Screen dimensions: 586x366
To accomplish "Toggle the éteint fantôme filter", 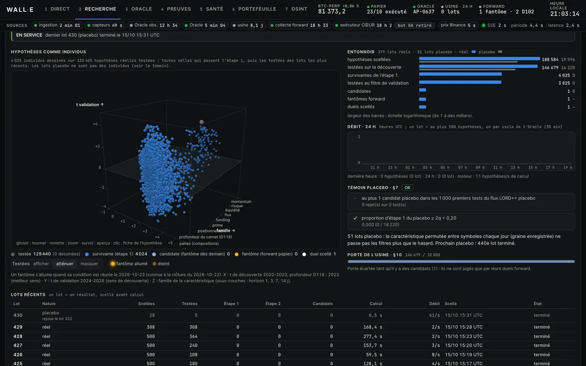I will coord(160,264).
